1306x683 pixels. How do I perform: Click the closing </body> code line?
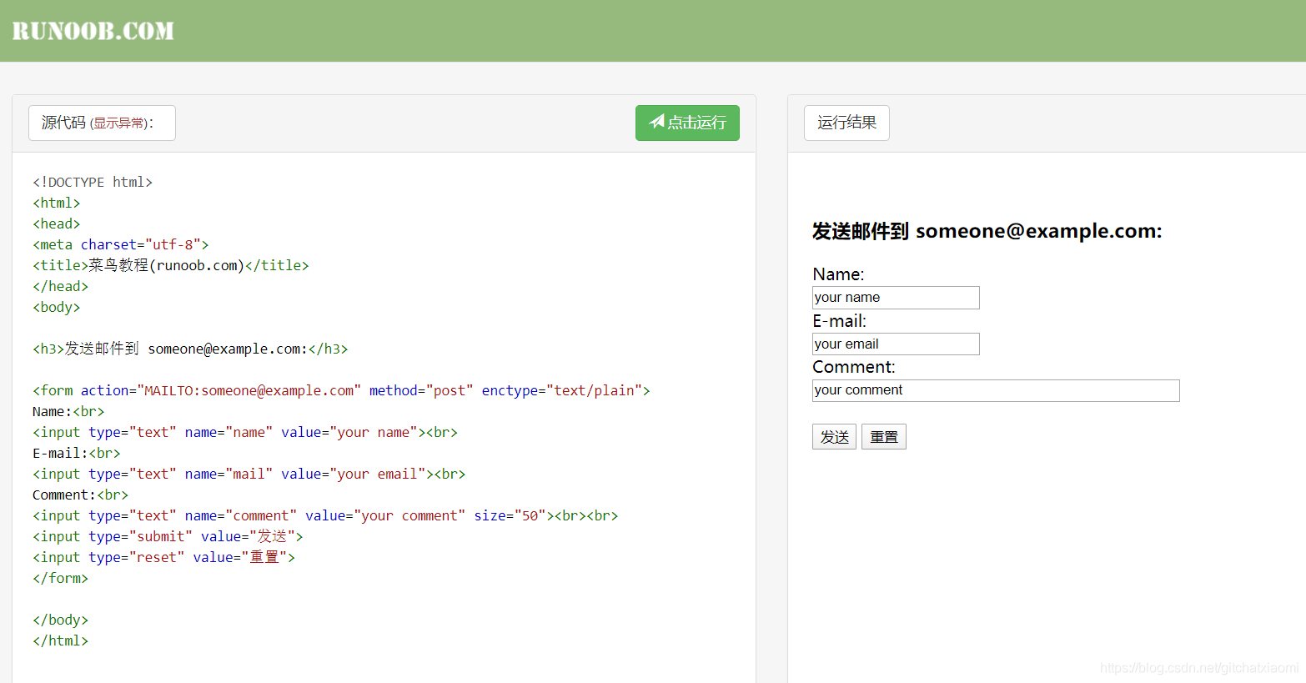point(61,620)
